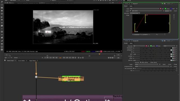
Task: Collapse the Grade properties panel
Action: pos(124,41)
